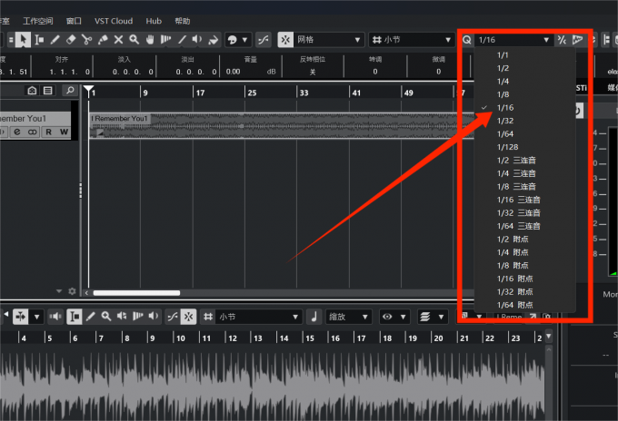Open the grid type 小节 dropdown in top toolbar
618x421 pixels.
412,40
